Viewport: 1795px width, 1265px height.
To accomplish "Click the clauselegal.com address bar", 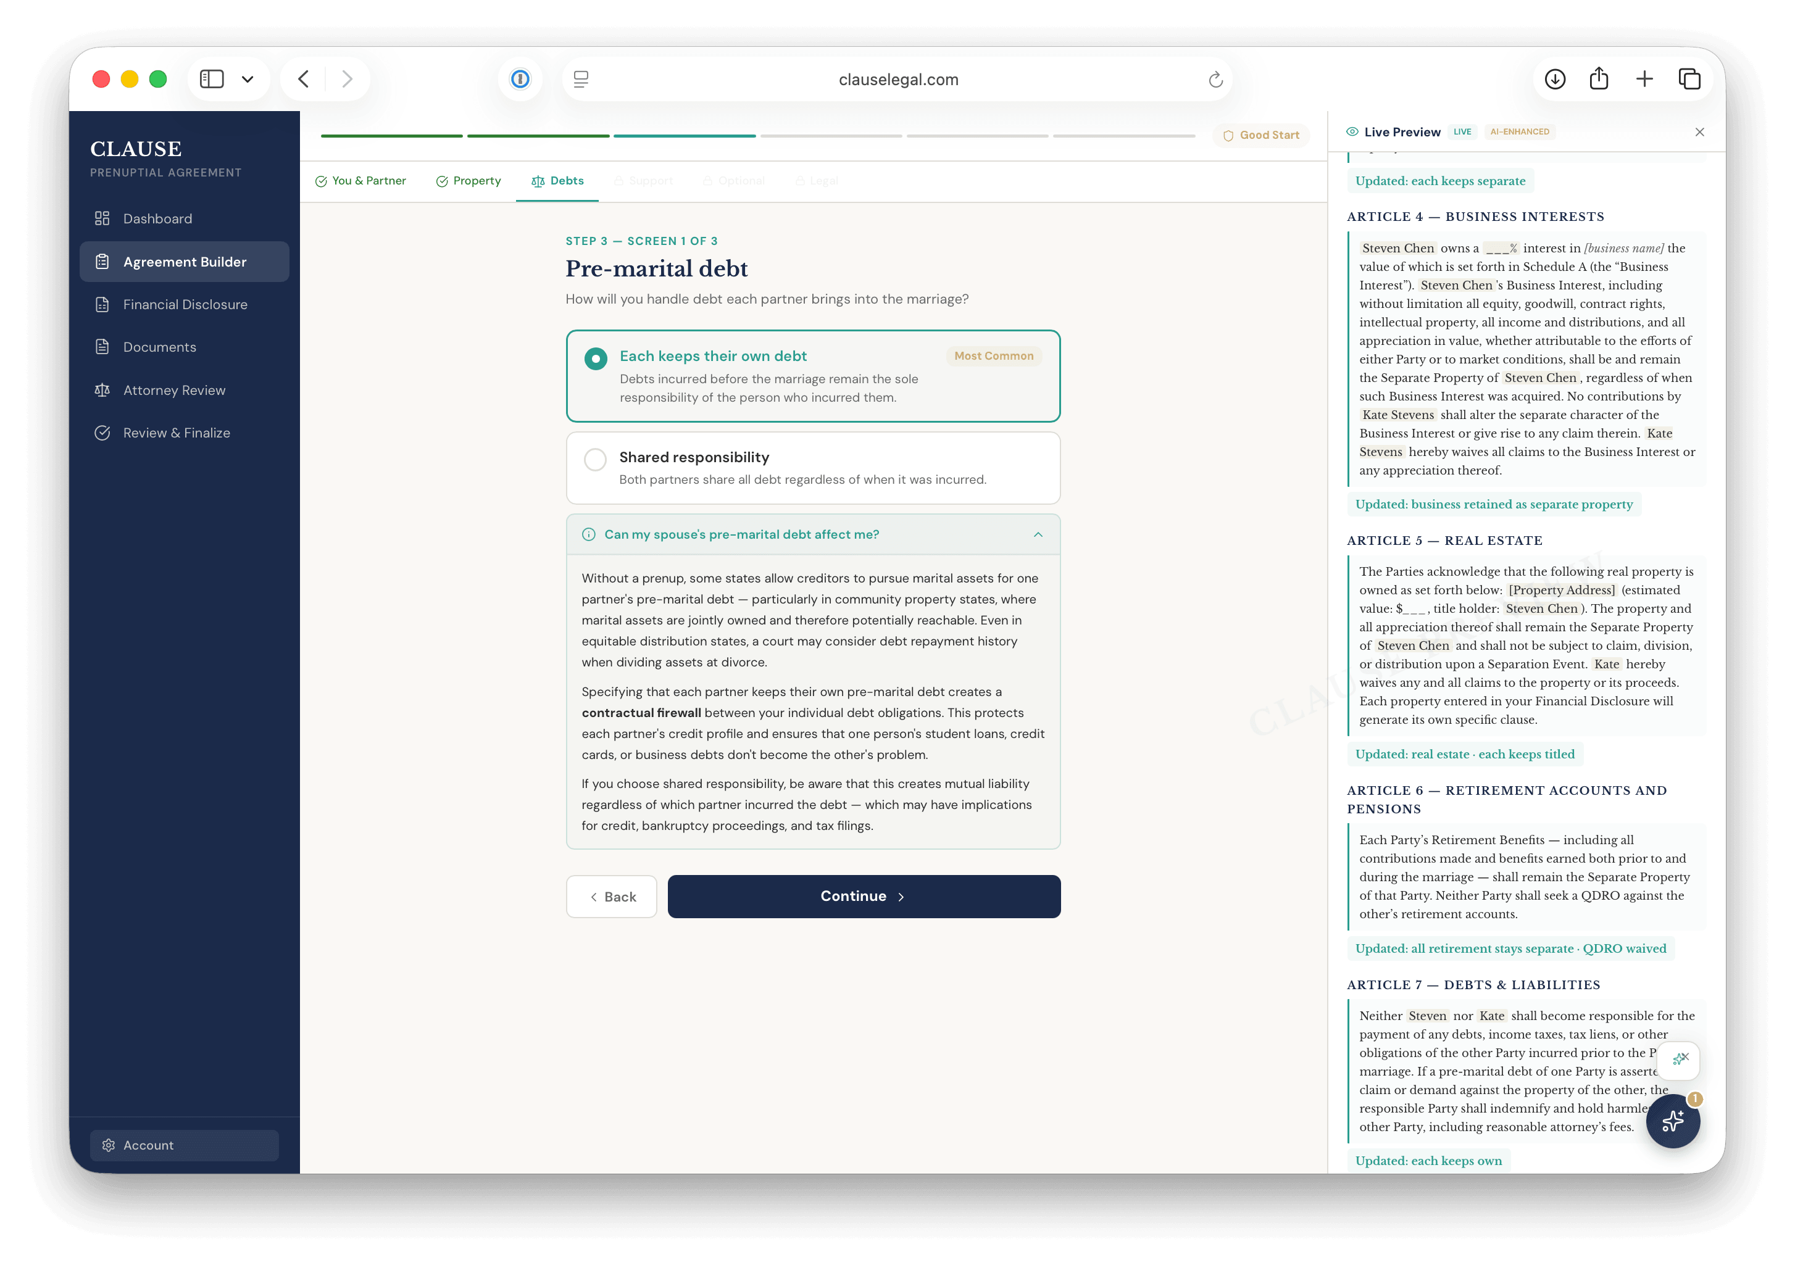I will [x=897, y=79].
